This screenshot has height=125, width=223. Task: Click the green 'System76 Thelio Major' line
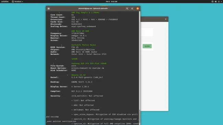tap(84, 45)
